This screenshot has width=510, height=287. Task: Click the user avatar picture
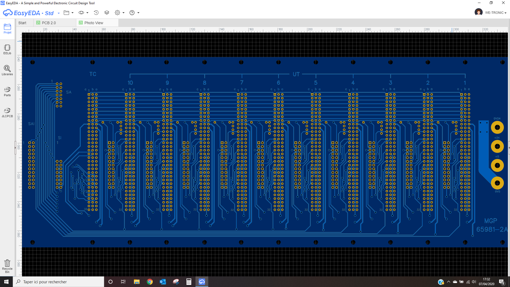coord(478,12)
